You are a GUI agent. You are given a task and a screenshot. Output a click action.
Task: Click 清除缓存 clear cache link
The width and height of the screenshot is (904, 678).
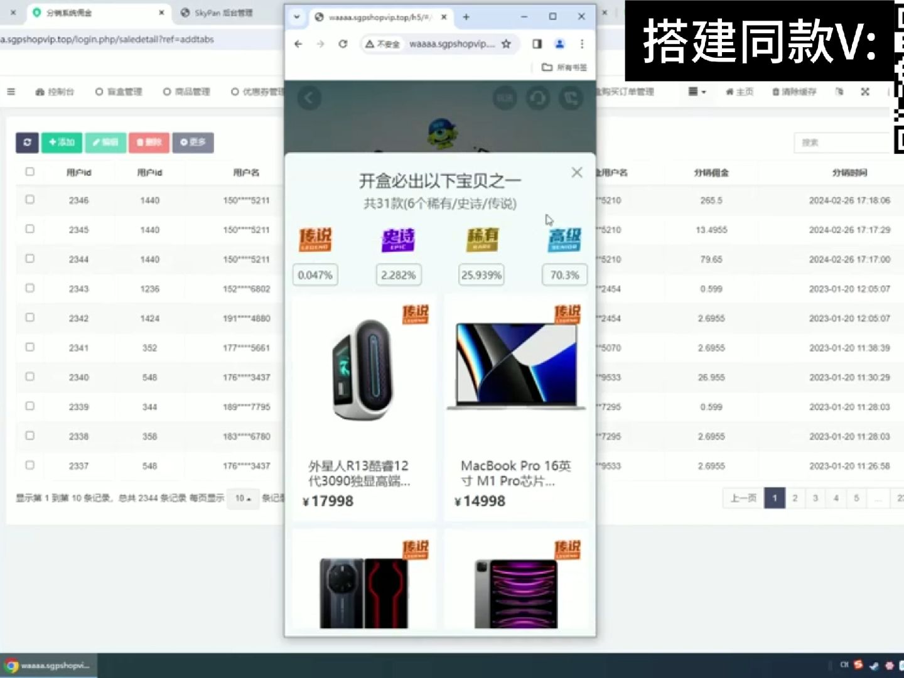[x=794, y=92]
